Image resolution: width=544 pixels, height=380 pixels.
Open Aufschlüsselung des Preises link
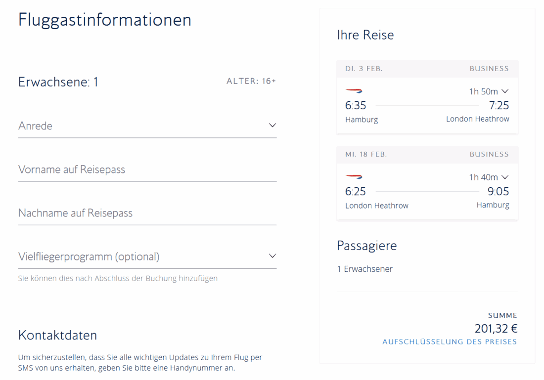click(x=450, y=342)
